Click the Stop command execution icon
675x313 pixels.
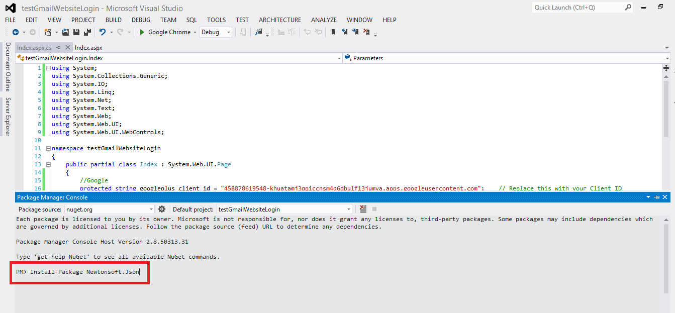coord(374,209)
